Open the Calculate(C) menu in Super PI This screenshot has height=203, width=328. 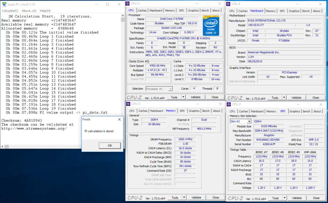10,11
